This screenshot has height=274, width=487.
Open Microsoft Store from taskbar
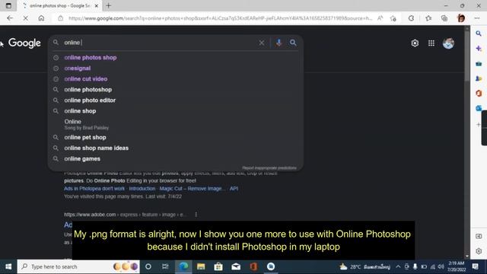[x=218, y=266]
